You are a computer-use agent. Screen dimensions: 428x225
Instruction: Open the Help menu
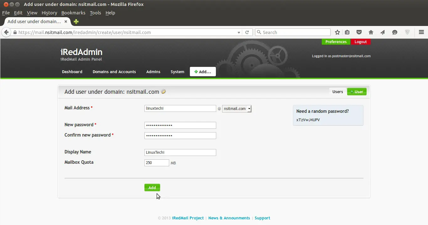click(x=110, y=13)
